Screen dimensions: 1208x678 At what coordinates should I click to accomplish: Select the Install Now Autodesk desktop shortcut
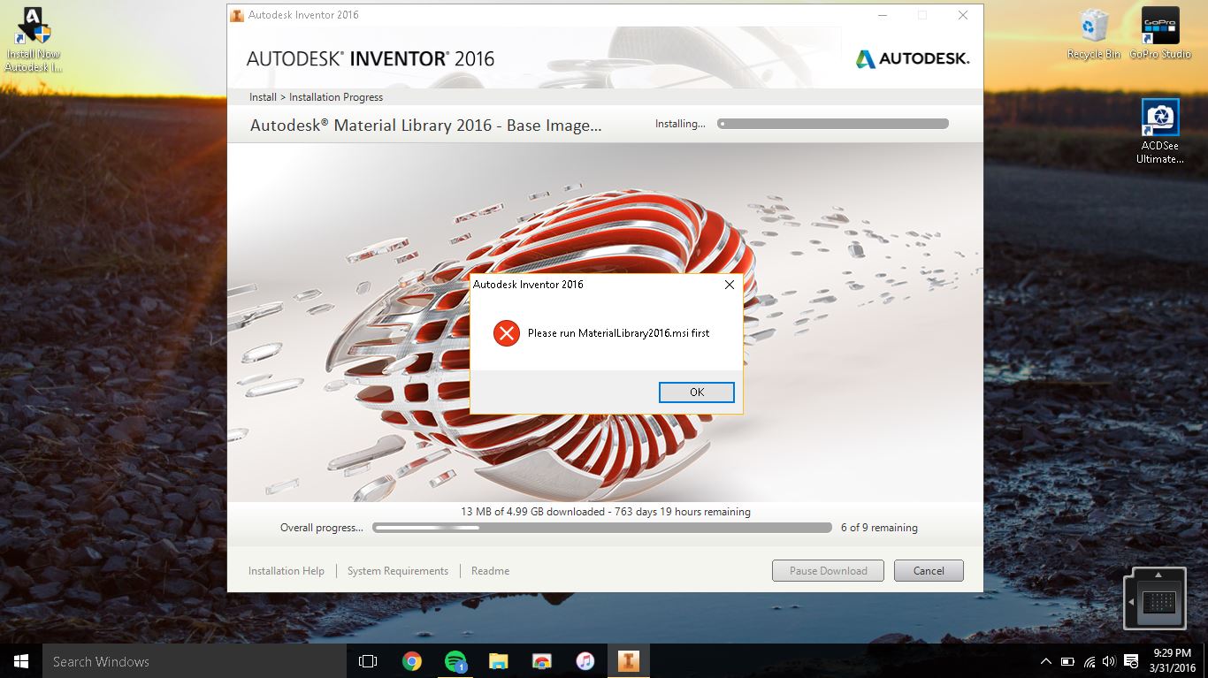[x=33, y=40]
